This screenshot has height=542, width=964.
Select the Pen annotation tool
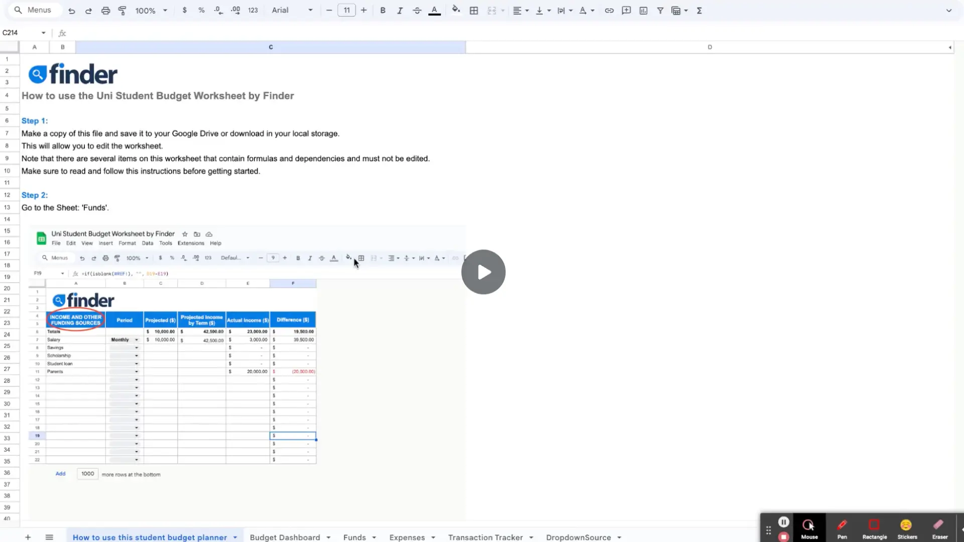click(x=842, y=528)
